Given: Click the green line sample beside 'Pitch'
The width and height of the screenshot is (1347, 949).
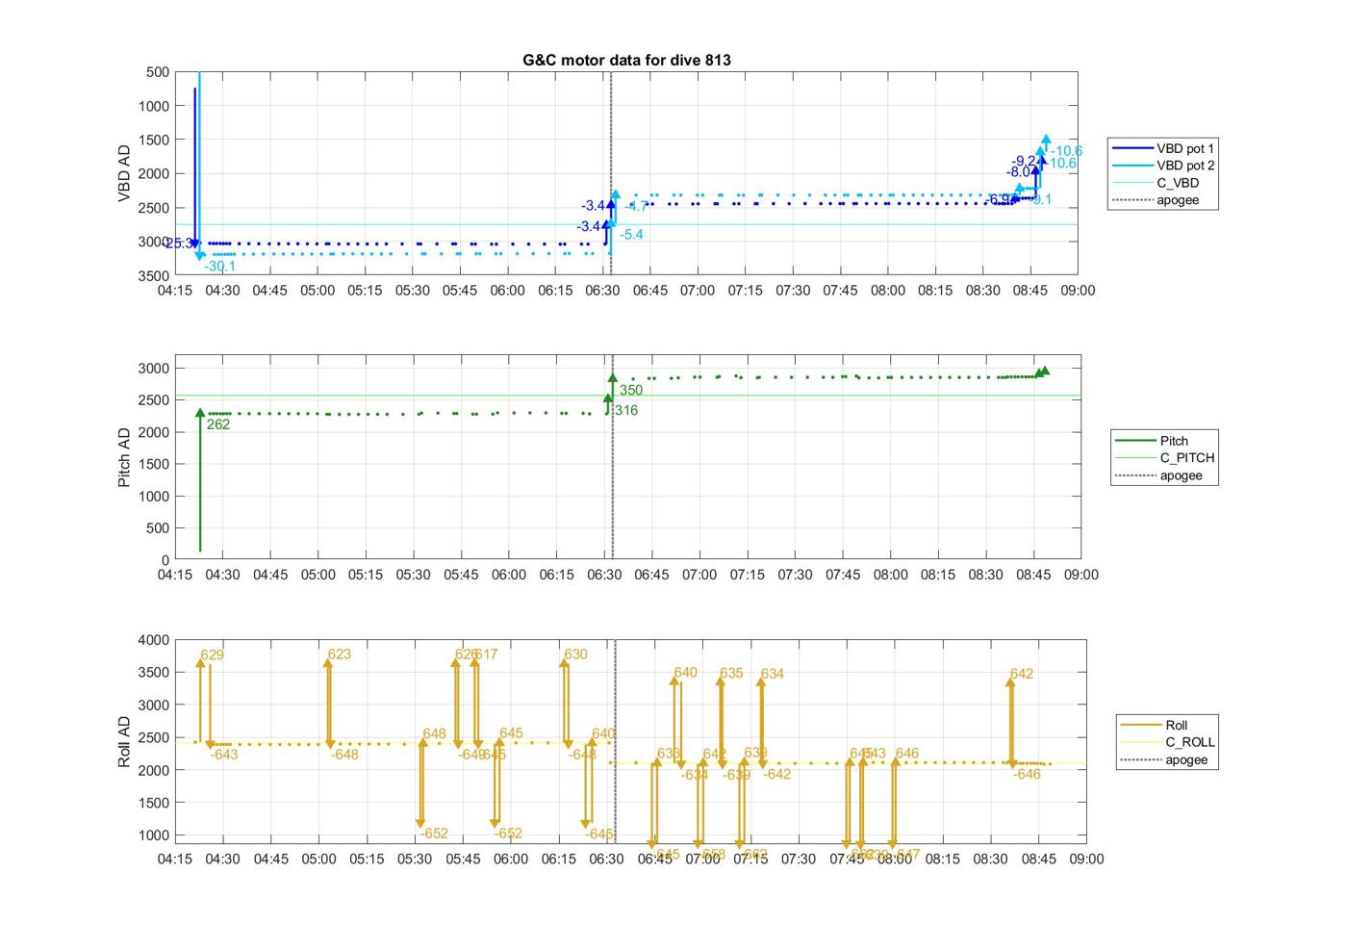Looking at the screenshot, I should (1134, 441).
